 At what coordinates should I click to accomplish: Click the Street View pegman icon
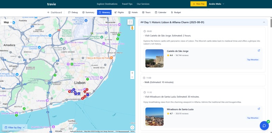click(132, 28)
